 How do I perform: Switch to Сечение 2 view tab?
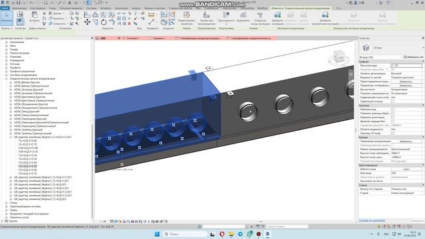(x=133, y=39)
